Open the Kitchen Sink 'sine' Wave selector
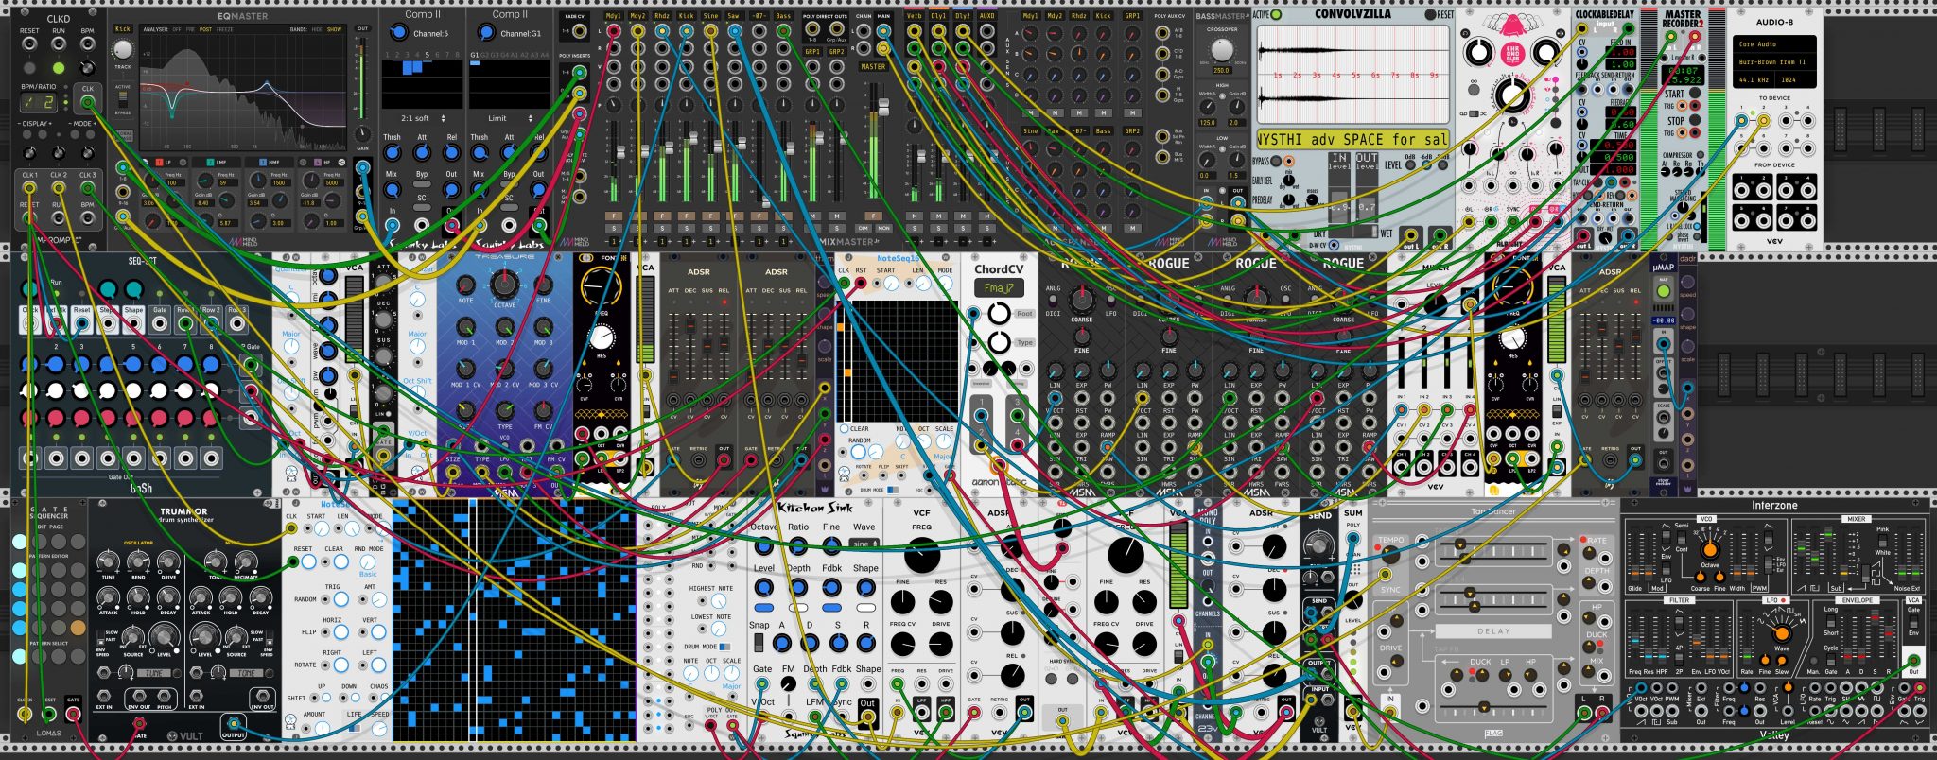The image size is (1937, 760). point(863,544)
